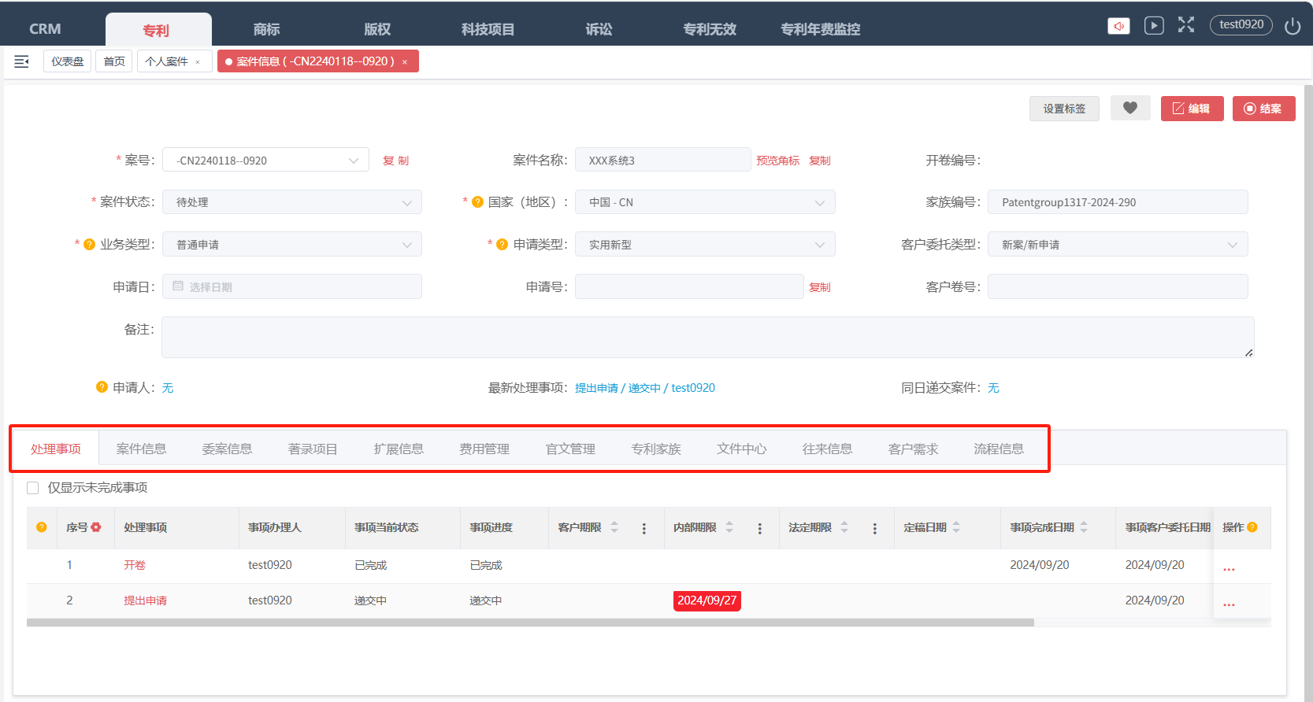
Task: Select the 流程信息 sub-tab
Action: click(999, 449)
